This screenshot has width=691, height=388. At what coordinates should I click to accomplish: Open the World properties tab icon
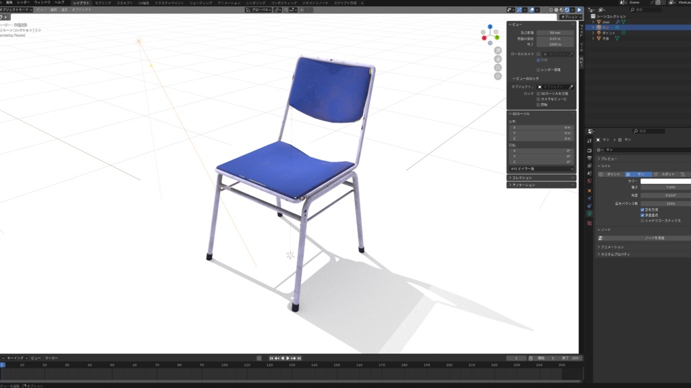click(x=590, y=181)
